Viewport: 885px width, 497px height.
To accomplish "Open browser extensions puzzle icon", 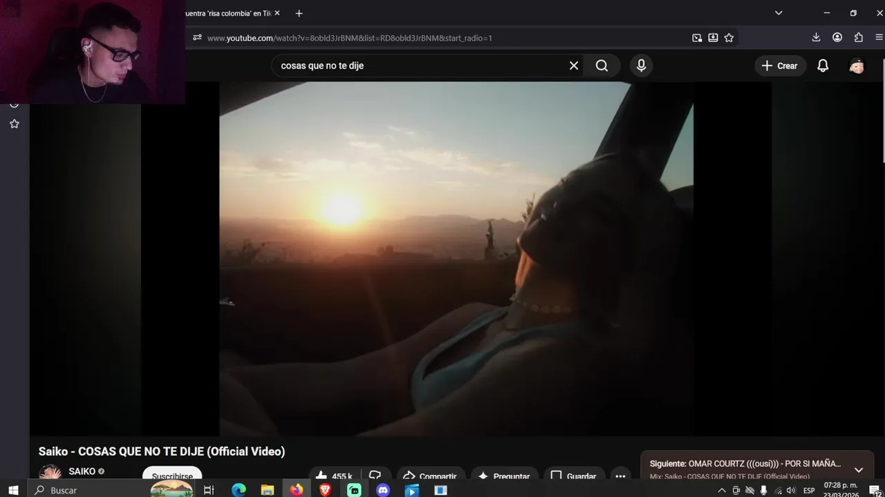I will tap(859, 37).
